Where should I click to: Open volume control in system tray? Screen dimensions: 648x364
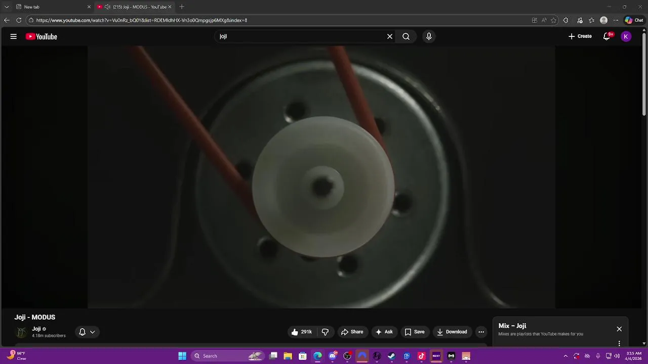pos(617,356)
